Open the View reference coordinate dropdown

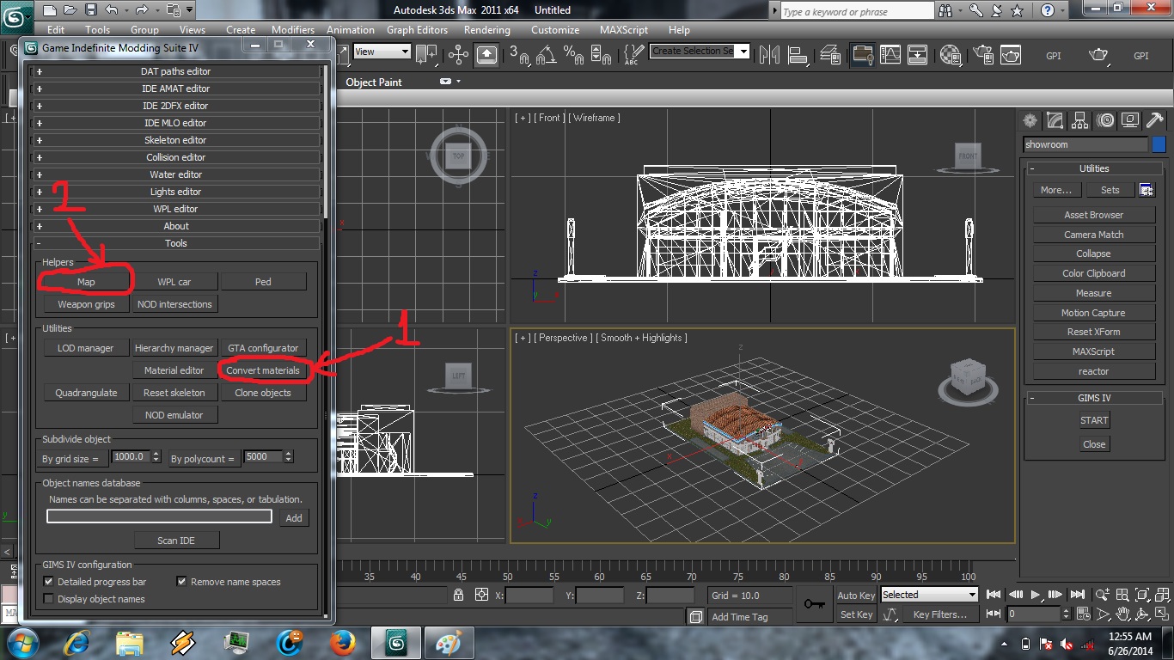point(382,52)
